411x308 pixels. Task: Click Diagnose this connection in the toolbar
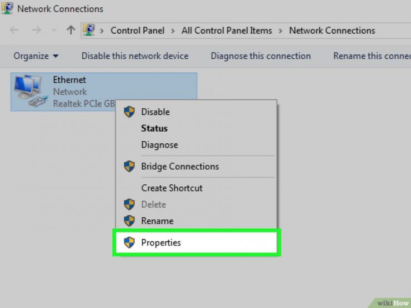[x=261, y=56]
